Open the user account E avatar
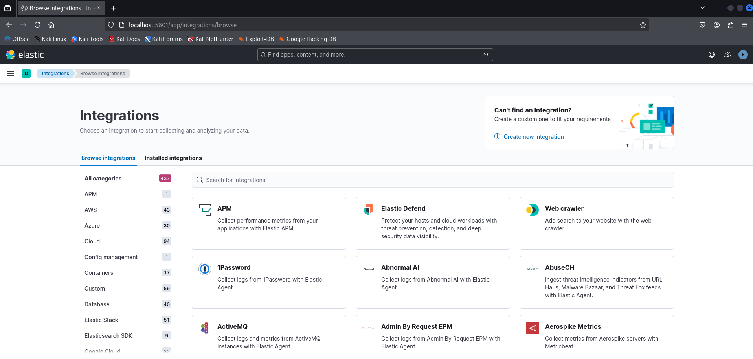753x359 pixels. [743, 55]
